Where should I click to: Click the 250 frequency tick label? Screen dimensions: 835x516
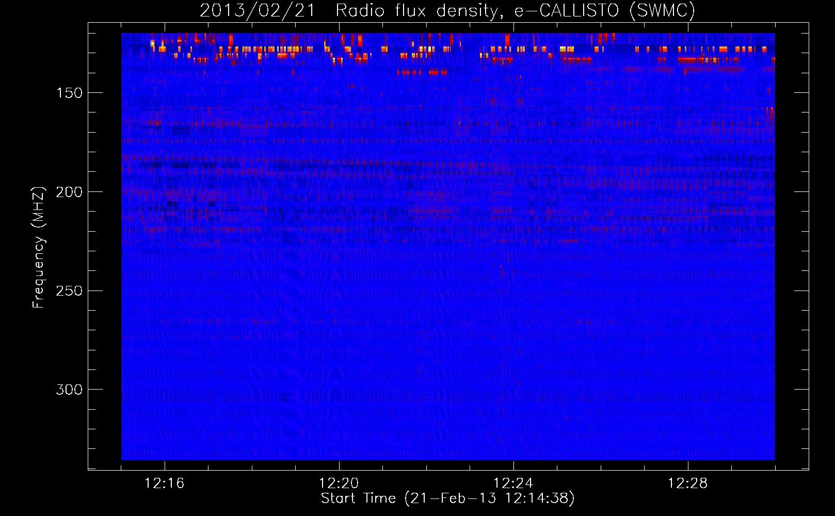pyautogui.click(x=69, y=291)
